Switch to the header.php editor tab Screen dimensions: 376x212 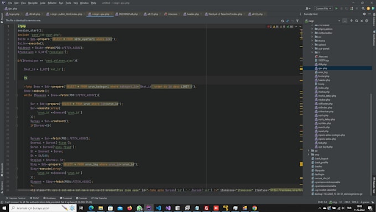tap(192, 14)
